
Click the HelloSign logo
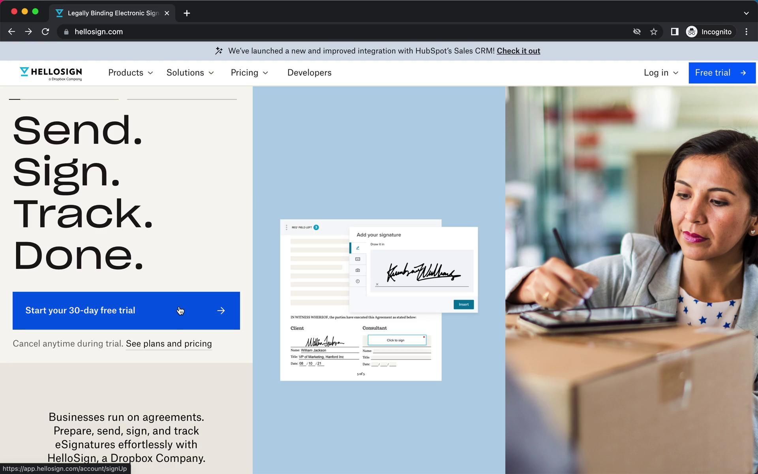coord(51,73)
